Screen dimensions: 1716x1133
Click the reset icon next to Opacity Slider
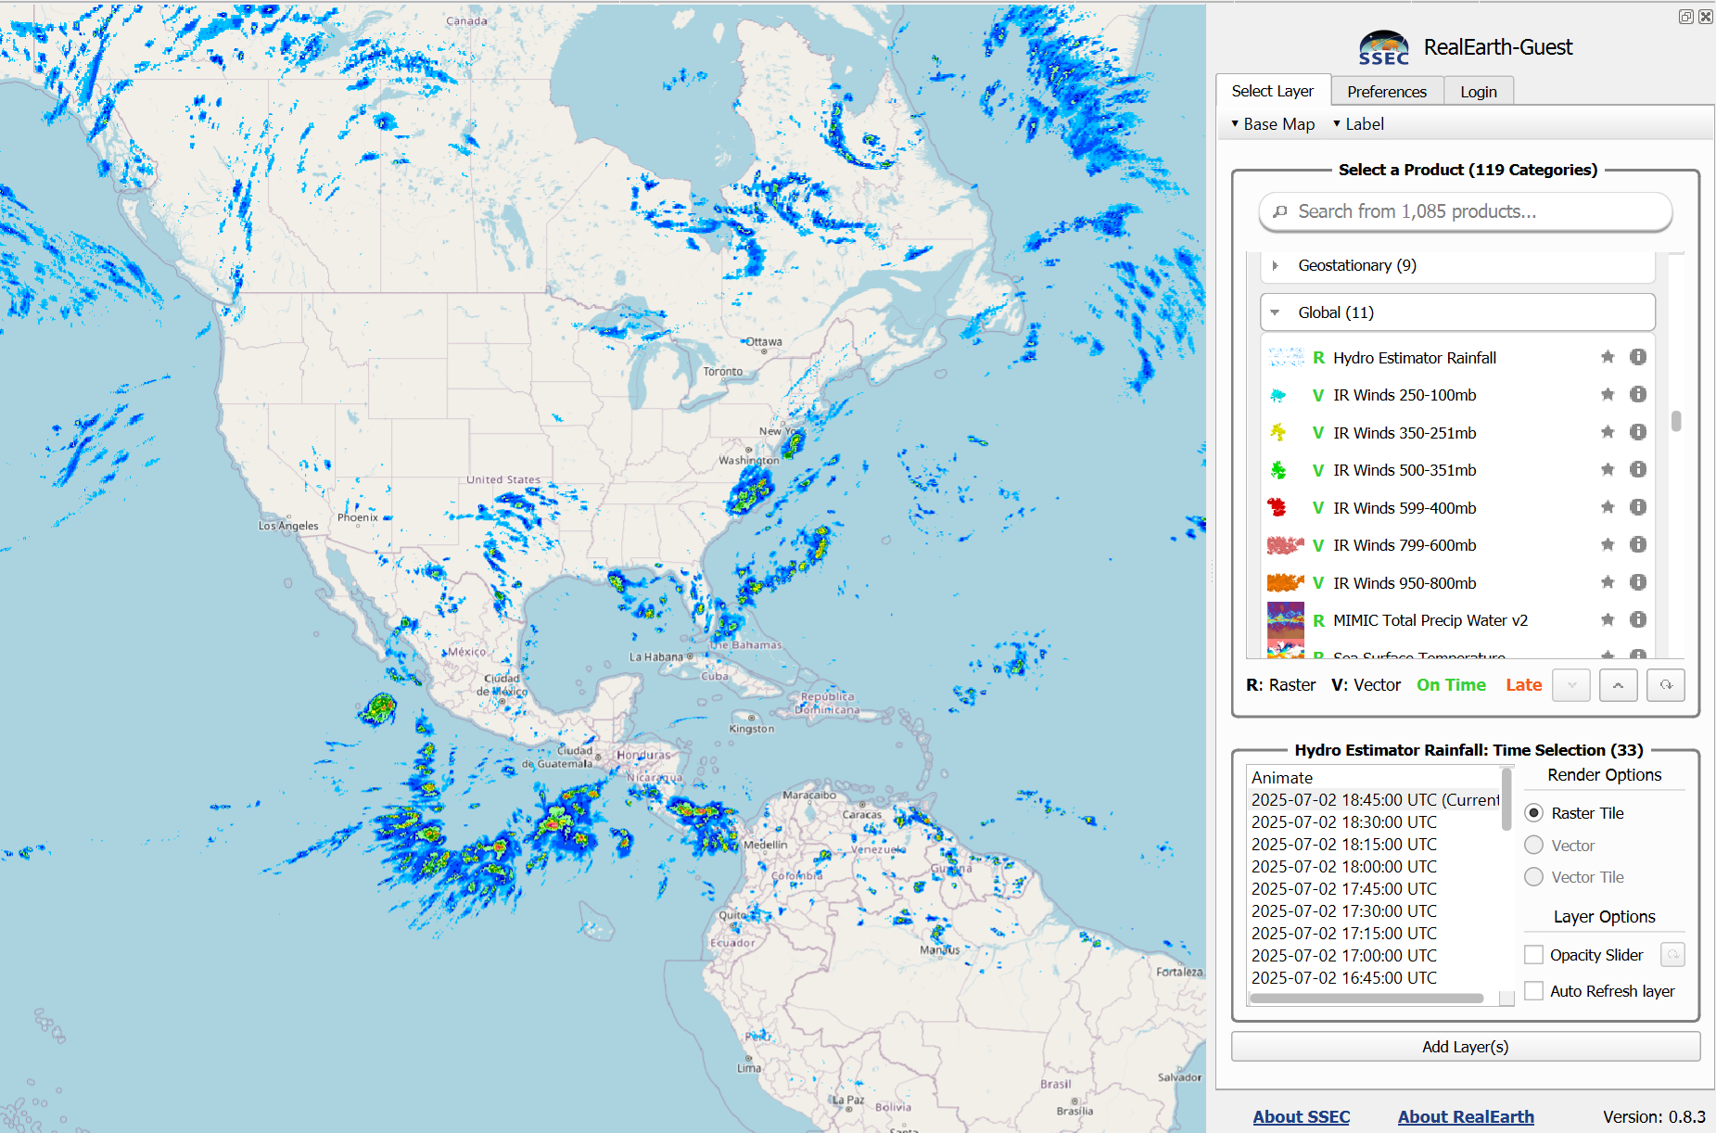pos(1672,955)
